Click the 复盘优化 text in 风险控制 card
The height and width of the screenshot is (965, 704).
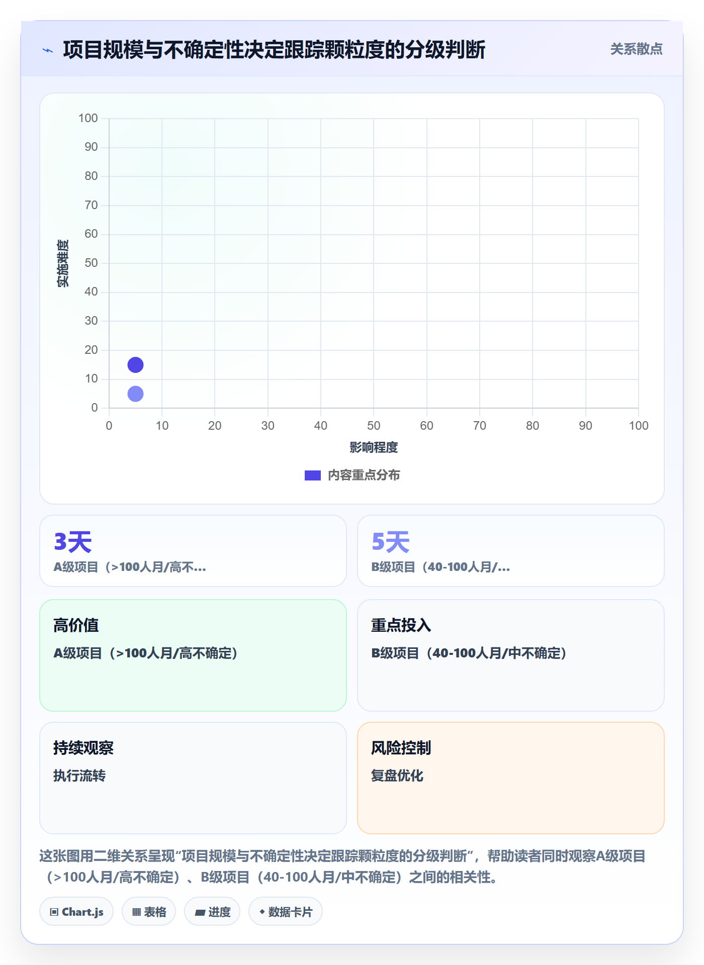397,776
